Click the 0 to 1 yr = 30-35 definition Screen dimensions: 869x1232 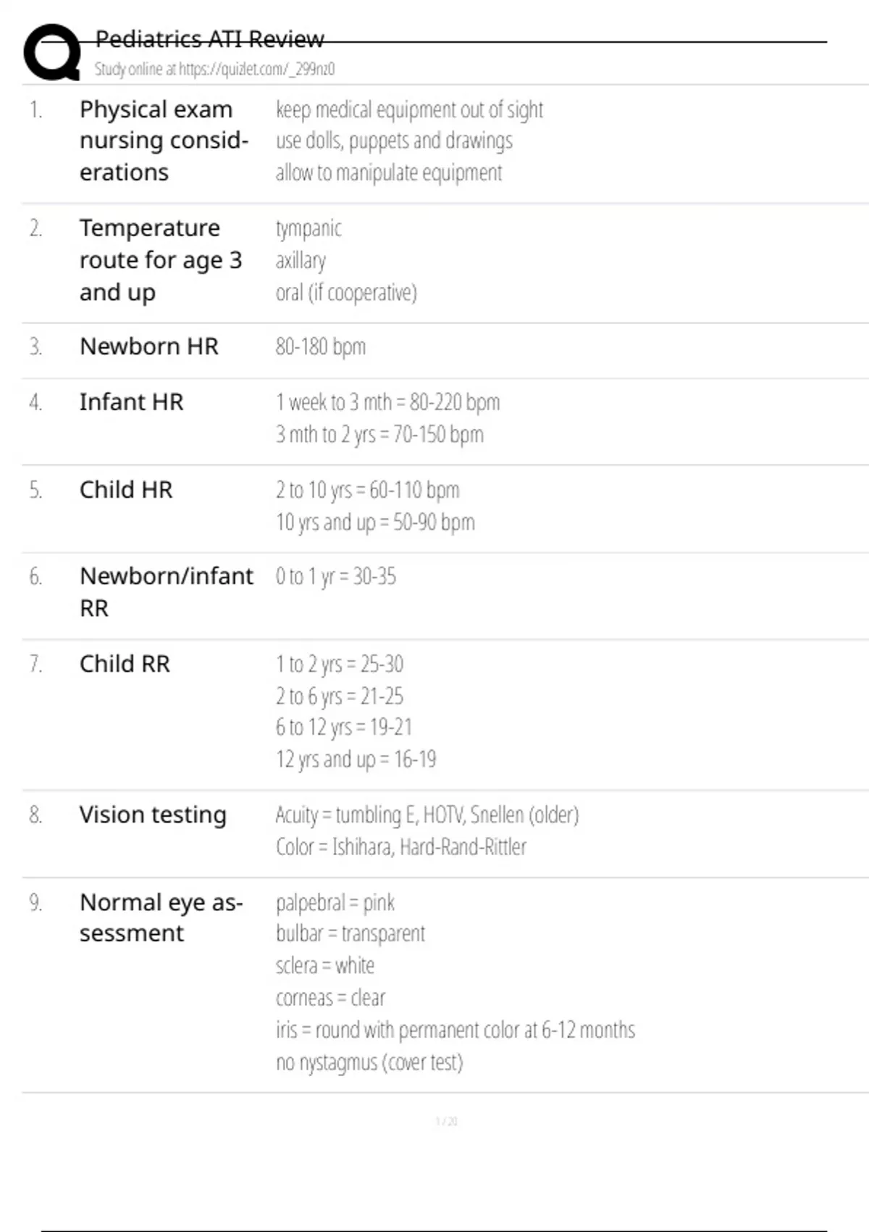pos(336,577)
